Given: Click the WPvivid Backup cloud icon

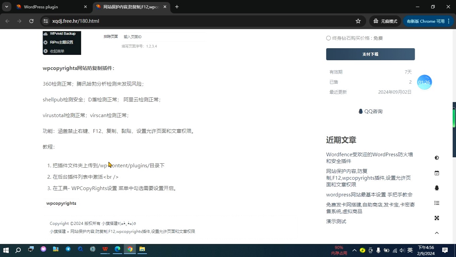Looking at the screenshot, I should [46, 33].
